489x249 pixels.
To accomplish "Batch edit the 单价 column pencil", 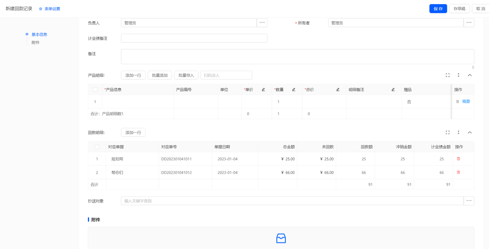I will click(263, 90).
